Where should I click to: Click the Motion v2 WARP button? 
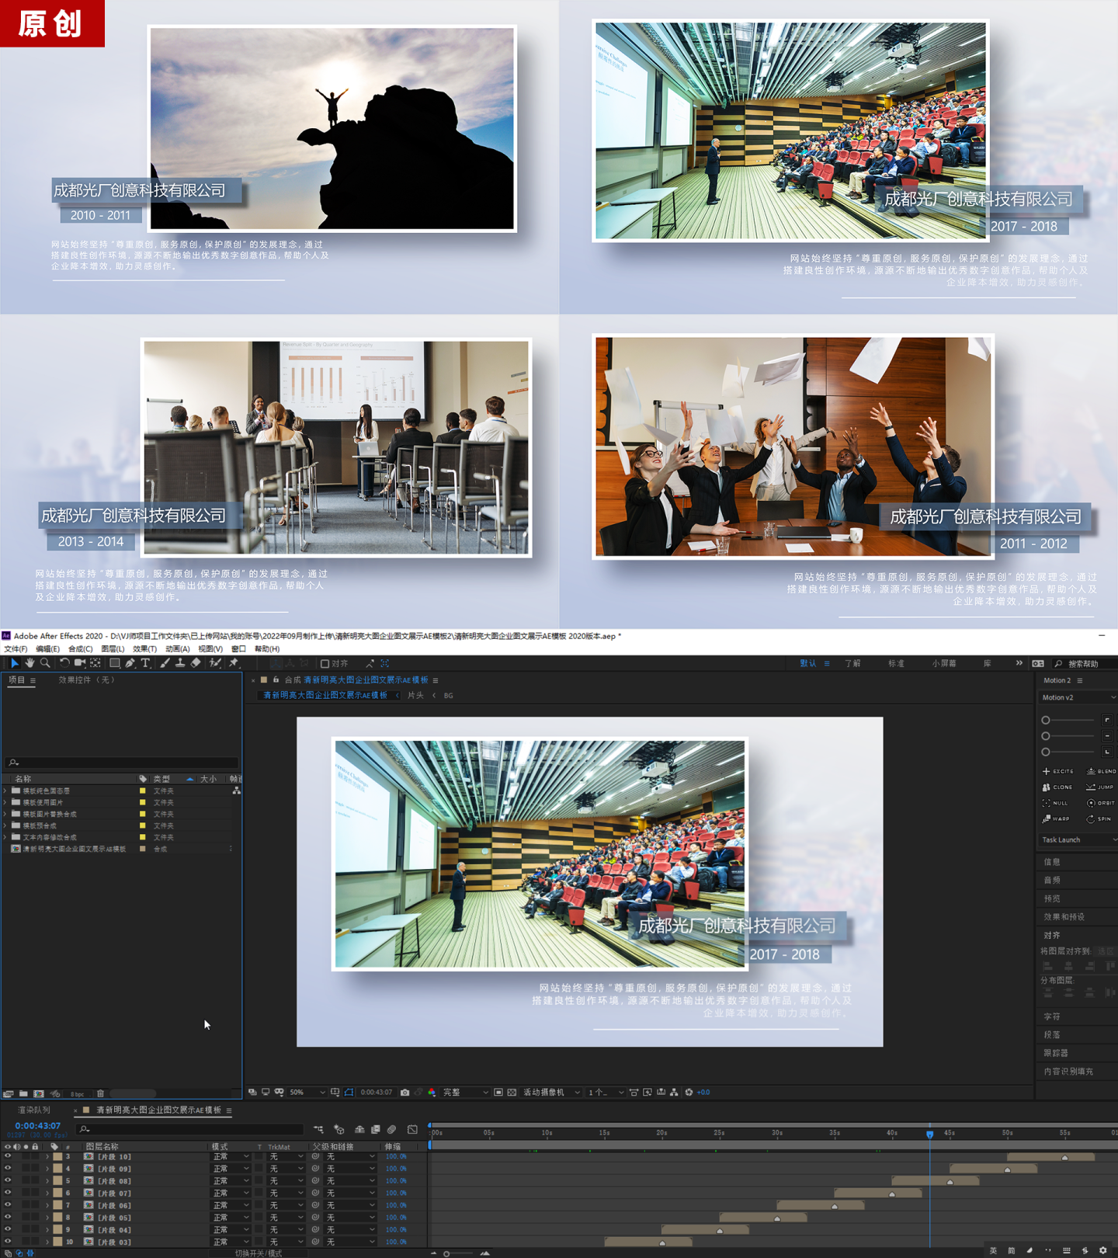[x=1056, y=819]
